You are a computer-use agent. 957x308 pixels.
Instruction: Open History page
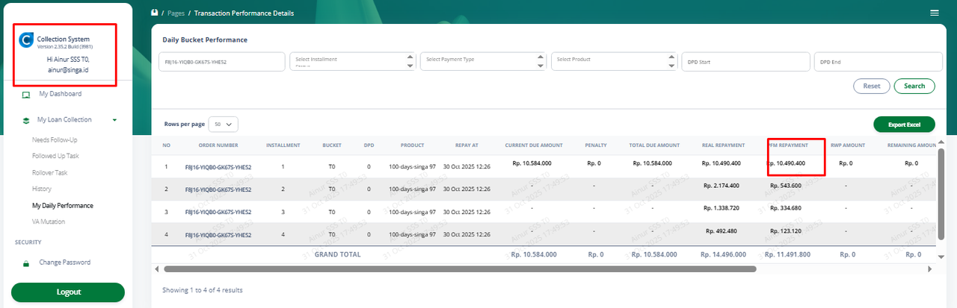click(x=42, y=189)
